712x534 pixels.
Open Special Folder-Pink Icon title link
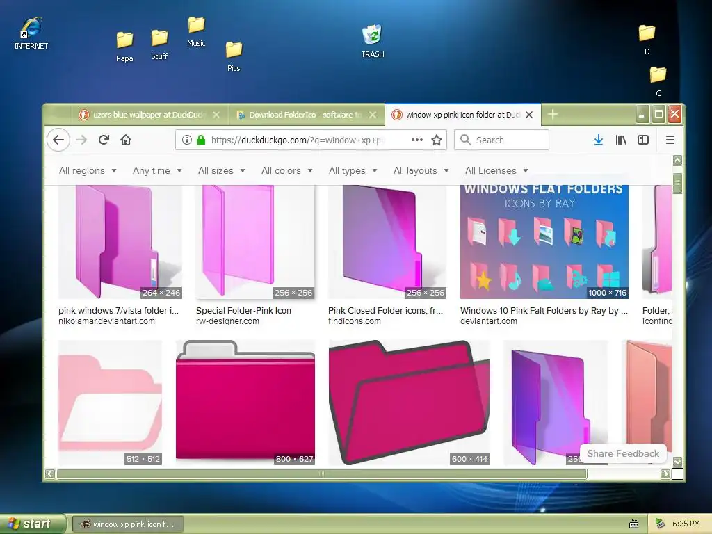point(243,311)
